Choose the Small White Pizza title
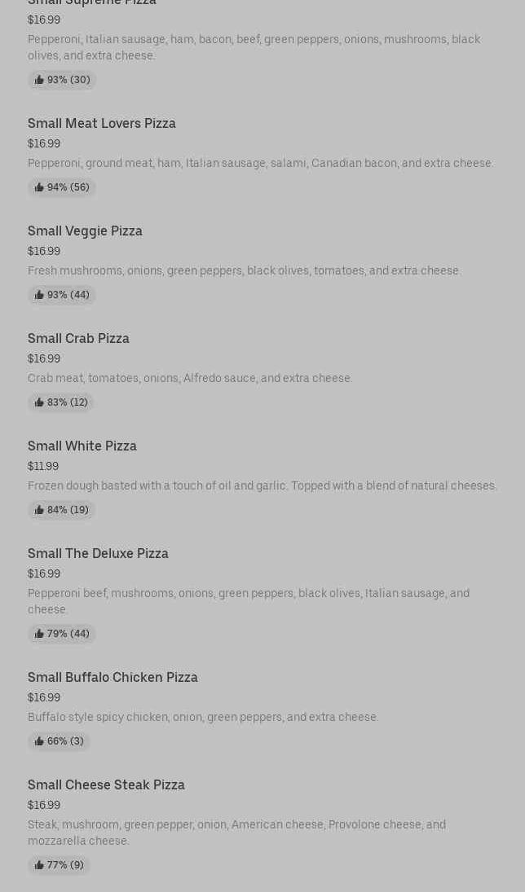This screenshot has height=892, width=525. click(x=82, y=446)
